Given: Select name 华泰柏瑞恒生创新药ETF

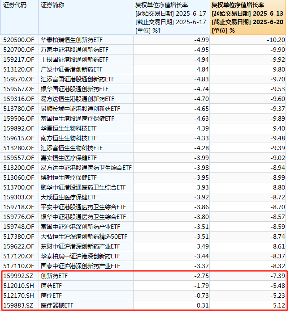Looking at the screenshot, I should pyautogui.click(x=72, y=40).
